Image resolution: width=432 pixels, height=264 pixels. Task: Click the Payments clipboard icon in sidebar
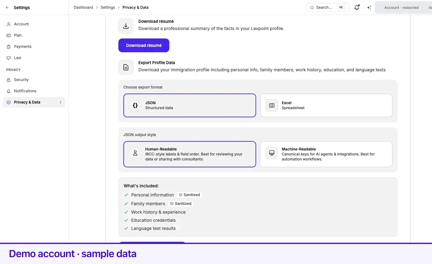pos(8,47)
